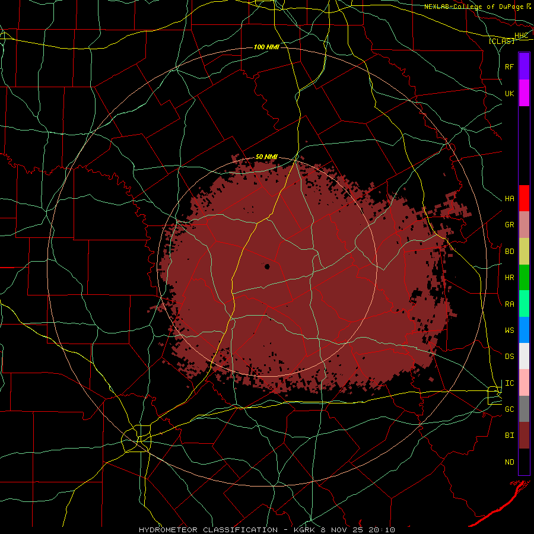Click the red HA legend color

(x=524, y=198)
